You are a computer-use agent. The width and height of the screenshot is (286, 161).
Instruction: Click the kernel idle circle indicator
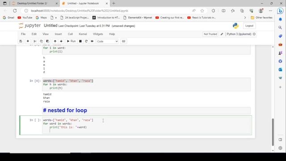point(254,34)
